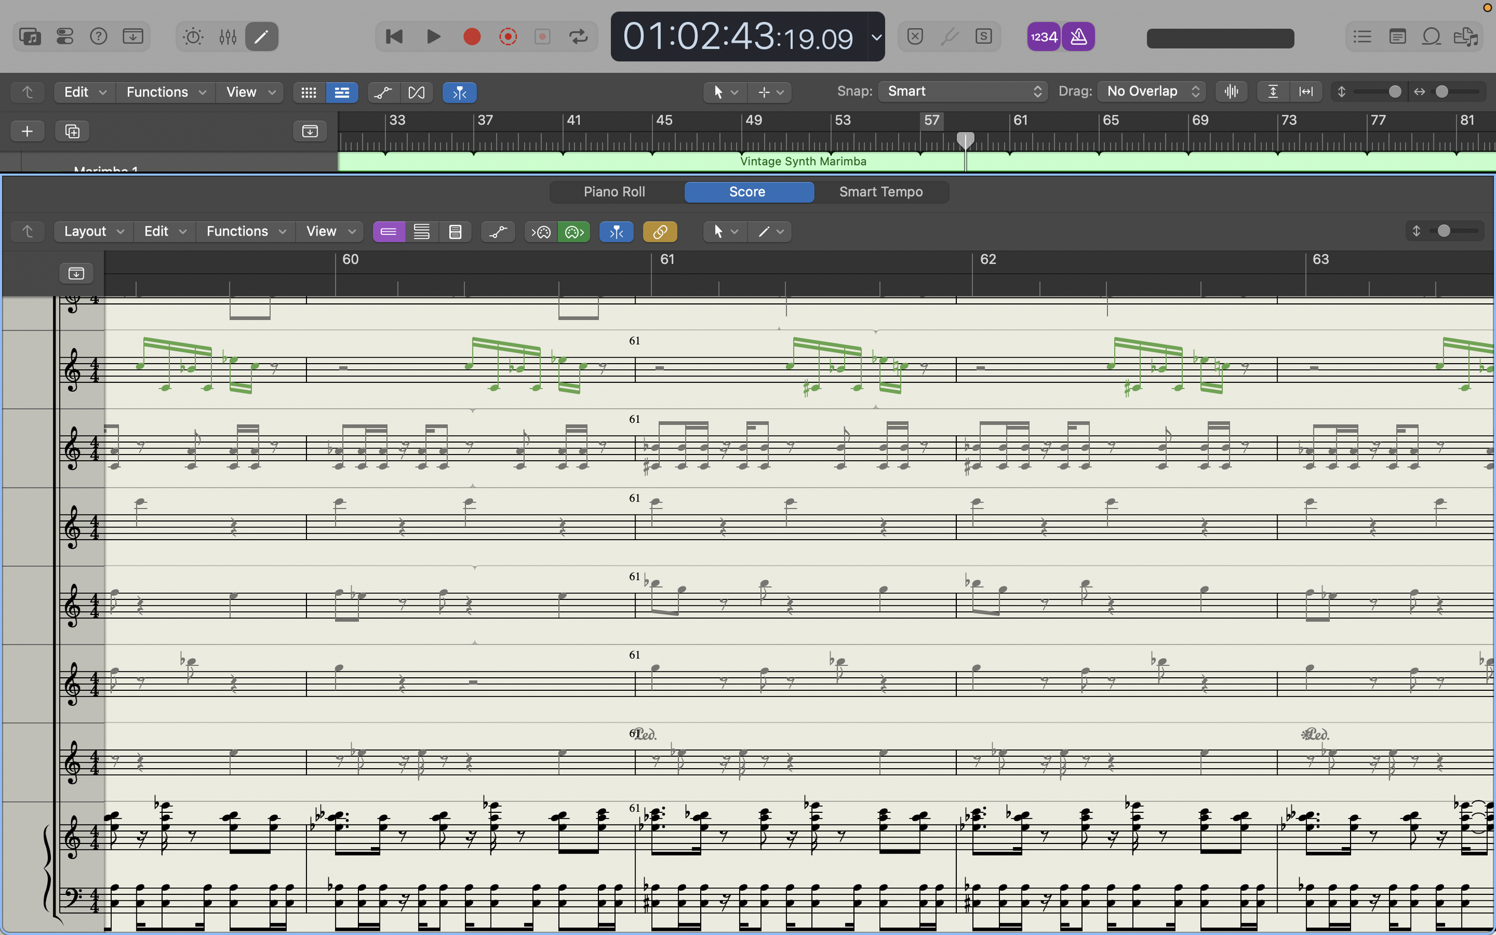The height and width of the screenshot is (935, 1496).
Task: Change the Snap Smart setting
Action: pos(962,92)
